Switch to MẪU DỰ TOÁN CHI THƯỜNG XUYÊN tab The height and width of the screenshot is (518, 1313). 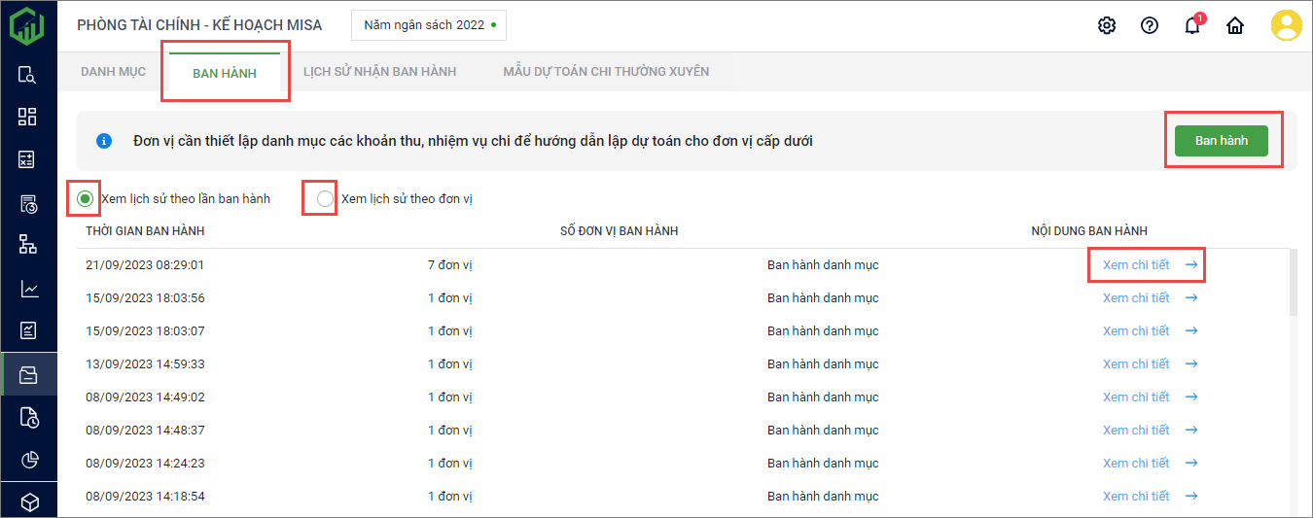point(606,72)
